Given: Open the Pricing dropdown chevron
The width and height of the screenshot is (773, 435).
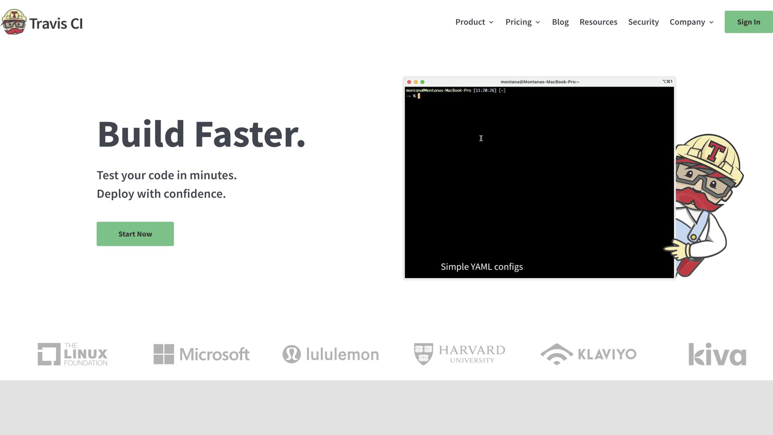Looking at the screenshot, I should [537, 23].
